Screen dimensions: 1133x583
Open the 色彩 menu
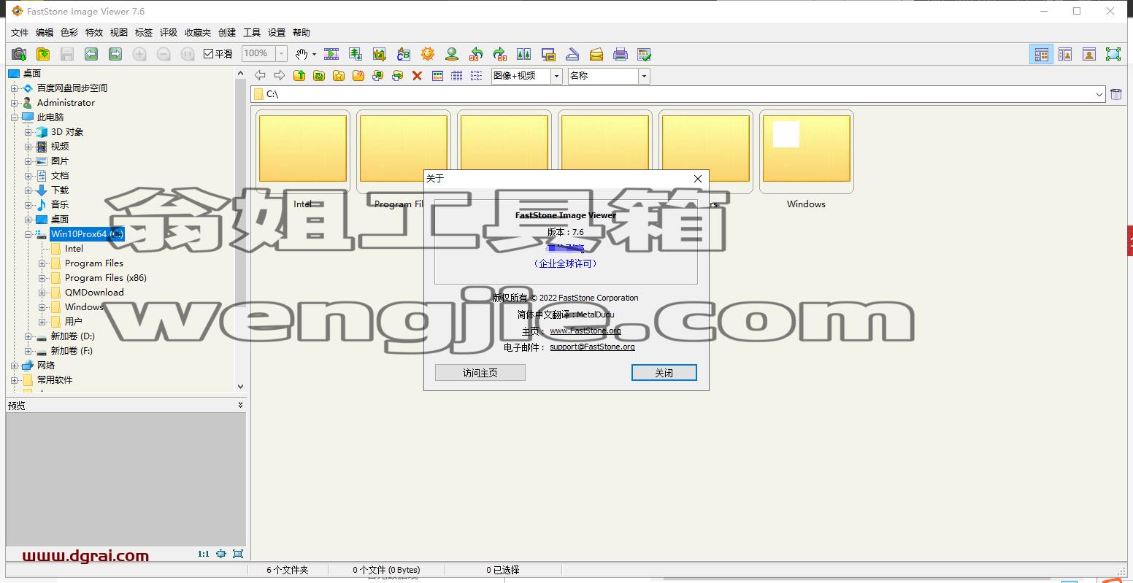(x=69, y=33)
